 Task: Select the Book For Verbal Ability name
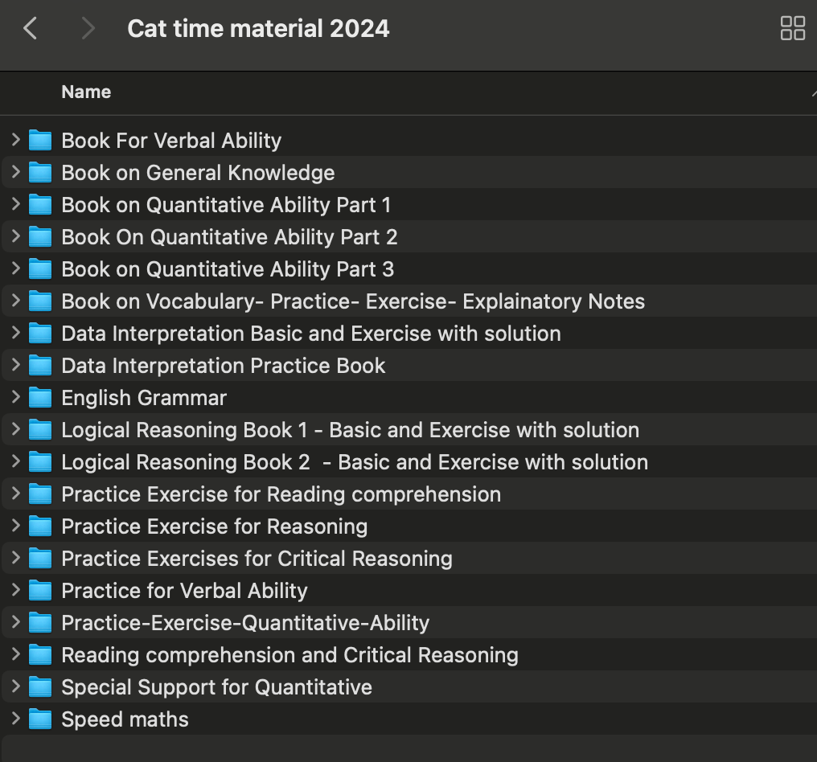coord(171,141)
